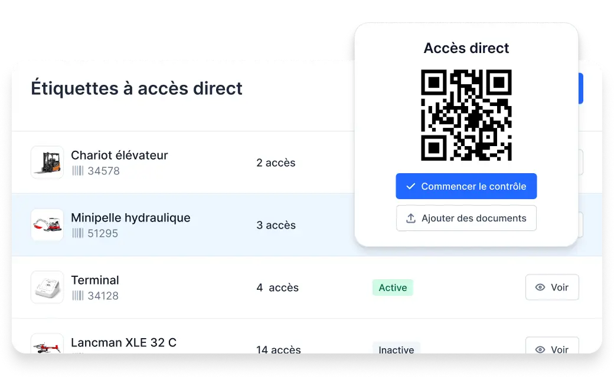
Task: Click the 14 accès count
Action: pos(278,349)
